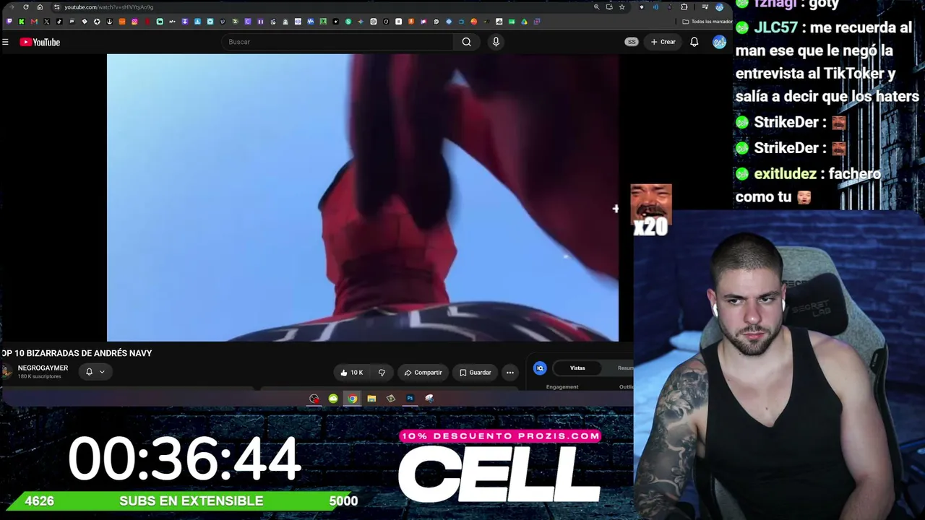Select the Chrome address bar URL
925x520 pixels.
click(108, 7)
